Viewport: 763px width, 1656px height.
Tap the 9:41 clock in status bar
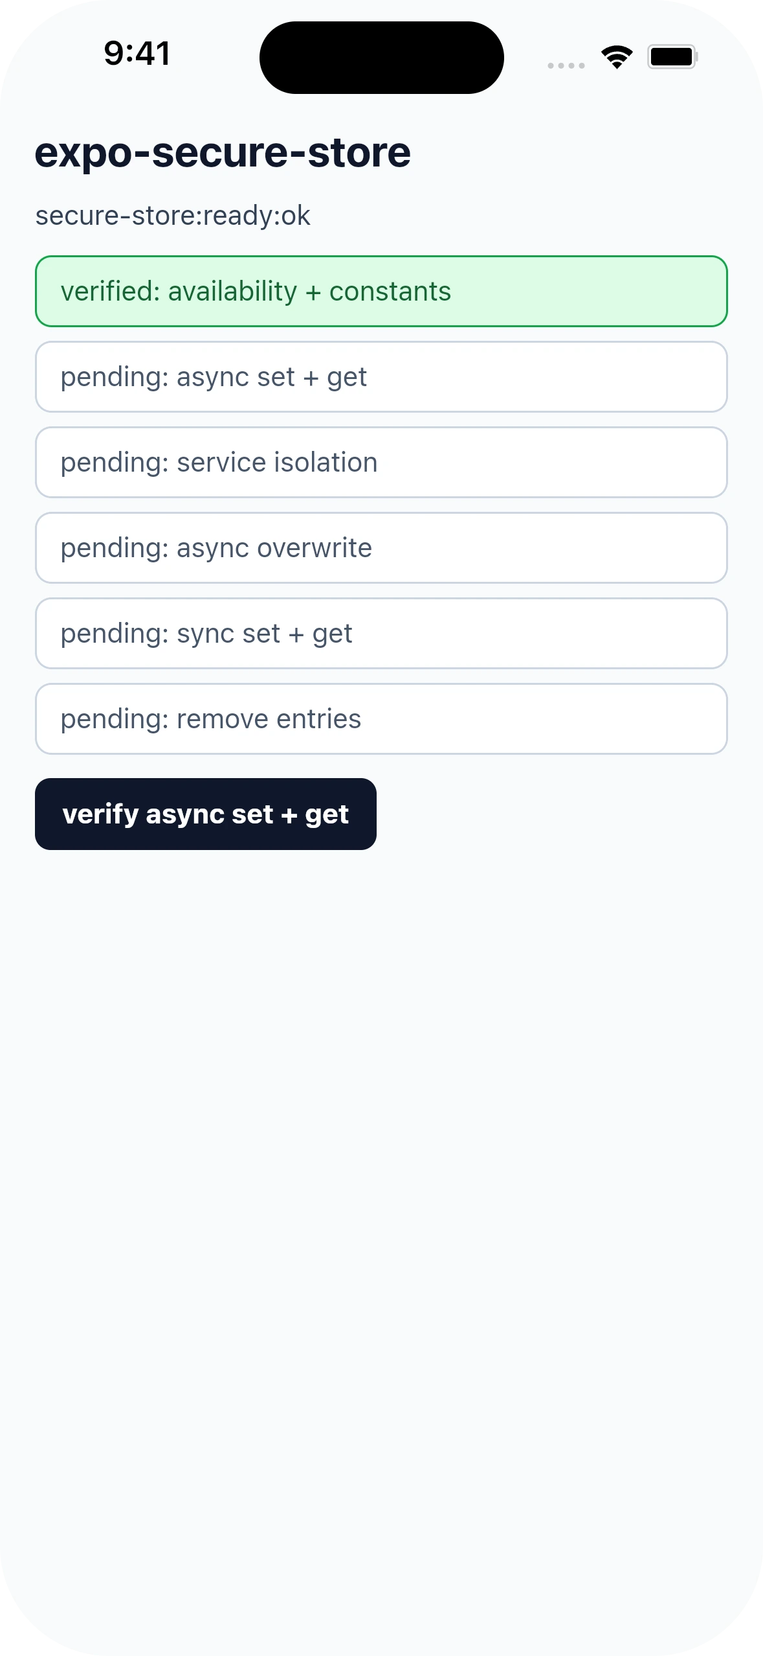tap(137, 53)
